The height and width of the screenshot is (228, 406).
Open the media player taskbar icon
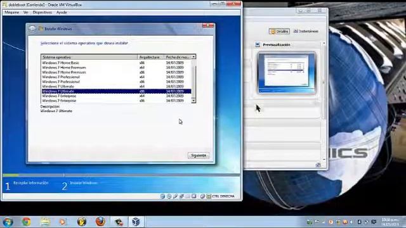pyautogui.click(x=63, y=222)
